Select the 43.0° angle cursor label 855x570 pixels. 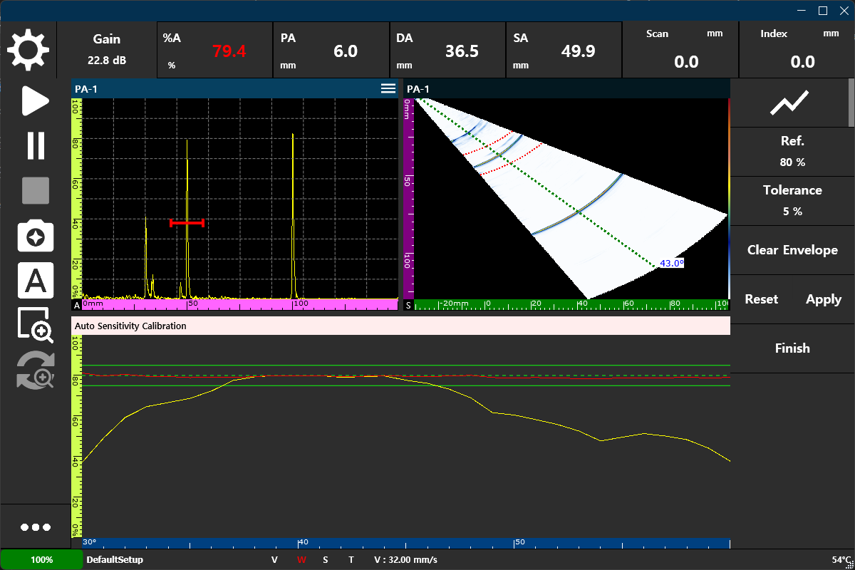(671, 264)
